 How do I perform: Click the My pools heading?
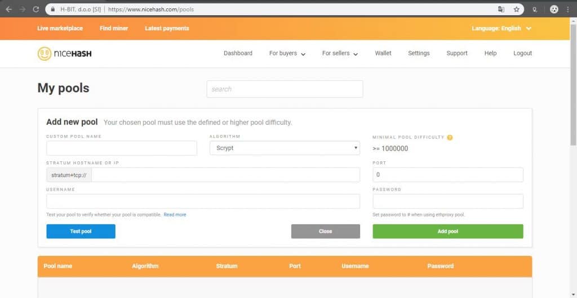point(63,88)
